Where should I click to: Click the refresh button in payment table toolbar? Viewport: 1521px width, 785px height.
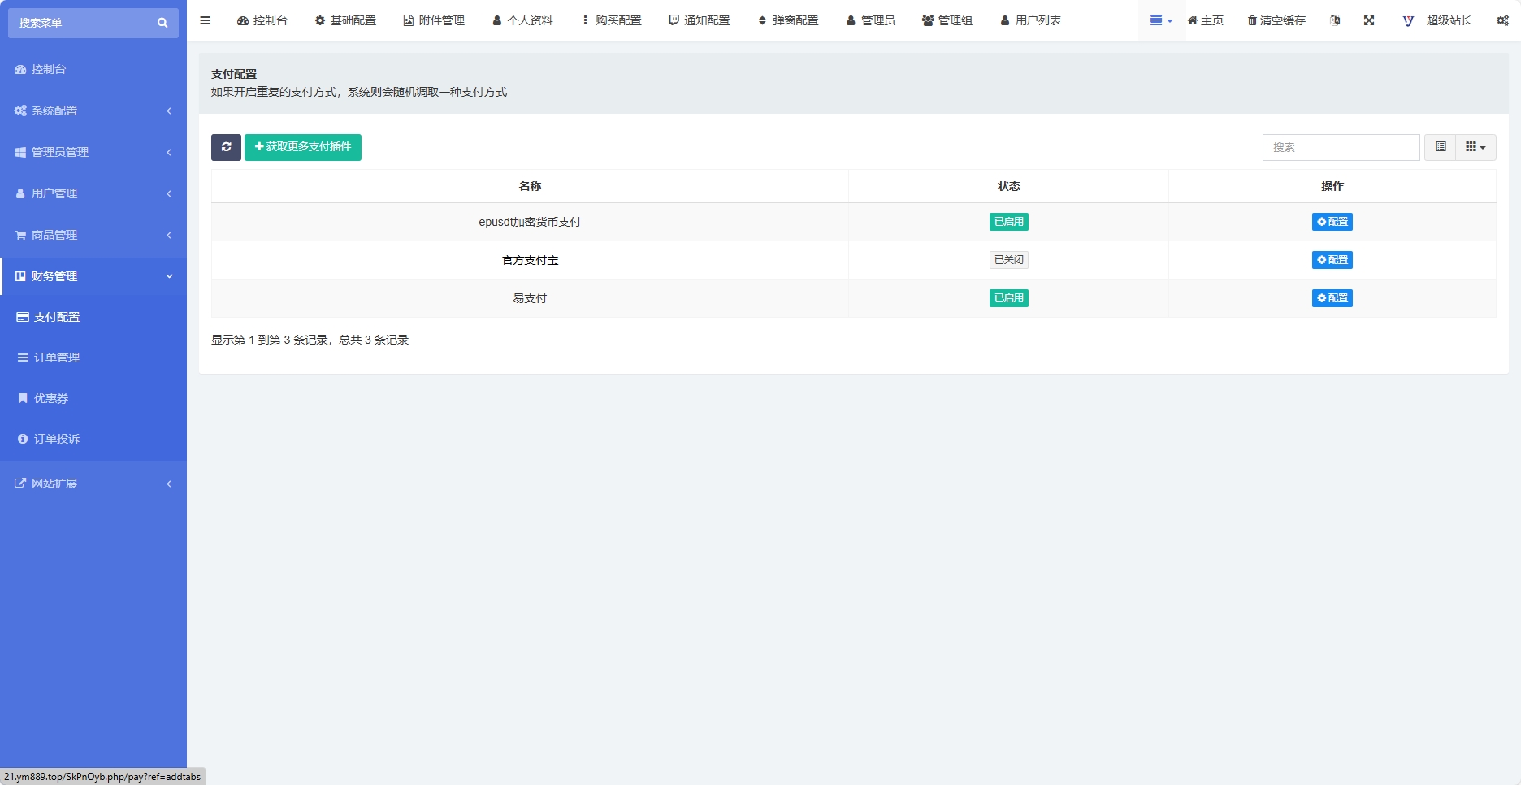(226, 147)
